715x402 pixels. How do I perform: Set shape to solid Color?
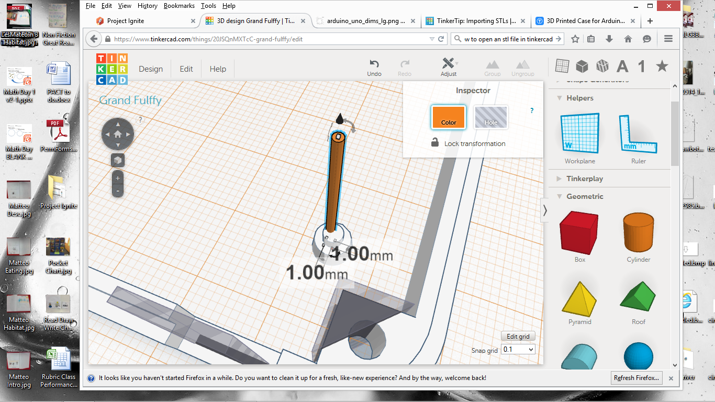coord(449,117)
